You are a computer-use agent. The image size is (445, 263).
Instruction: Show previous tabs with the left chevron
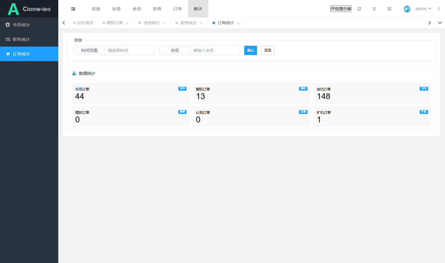(x=64, y=23)
